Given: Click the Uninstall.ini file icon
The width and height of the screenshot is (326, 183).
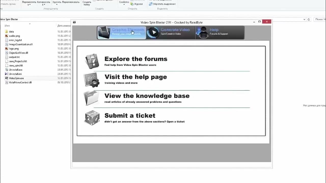Looking at the screenshot, I should click(x=7, y=74).
